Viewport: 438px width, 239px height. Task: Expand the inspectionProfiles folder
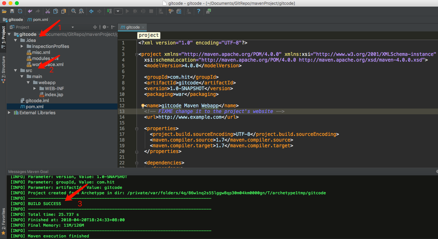[x=22, y=46]
